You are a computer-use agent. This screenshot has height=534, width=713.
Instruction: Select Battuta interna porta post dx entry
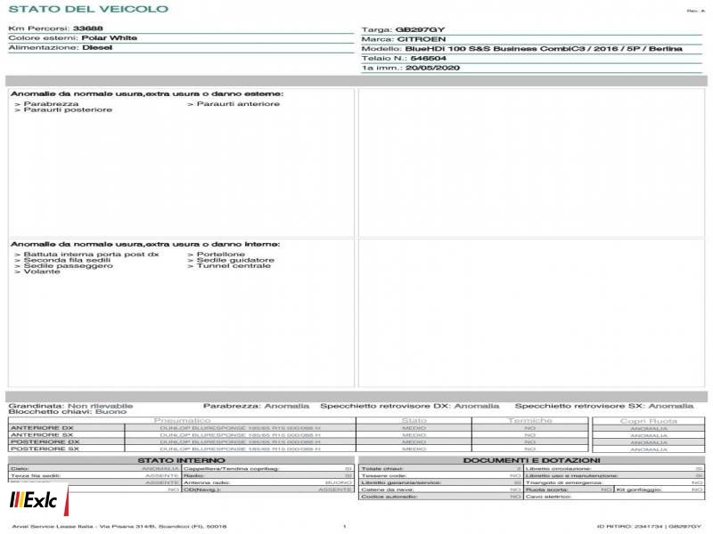[x=92, y=255]
